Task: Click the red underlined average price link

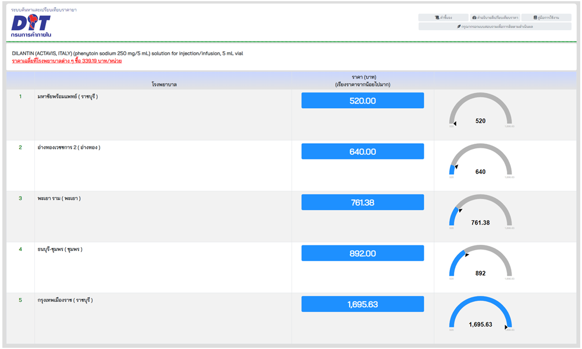Action: pos(67,61)
